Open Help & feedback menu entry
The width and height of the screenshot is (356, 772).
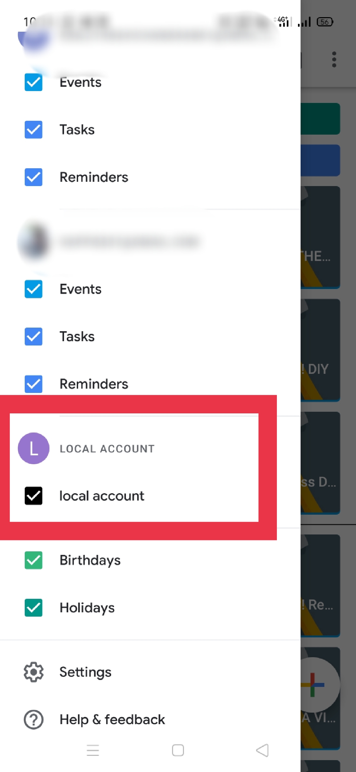tap(112, 720)
